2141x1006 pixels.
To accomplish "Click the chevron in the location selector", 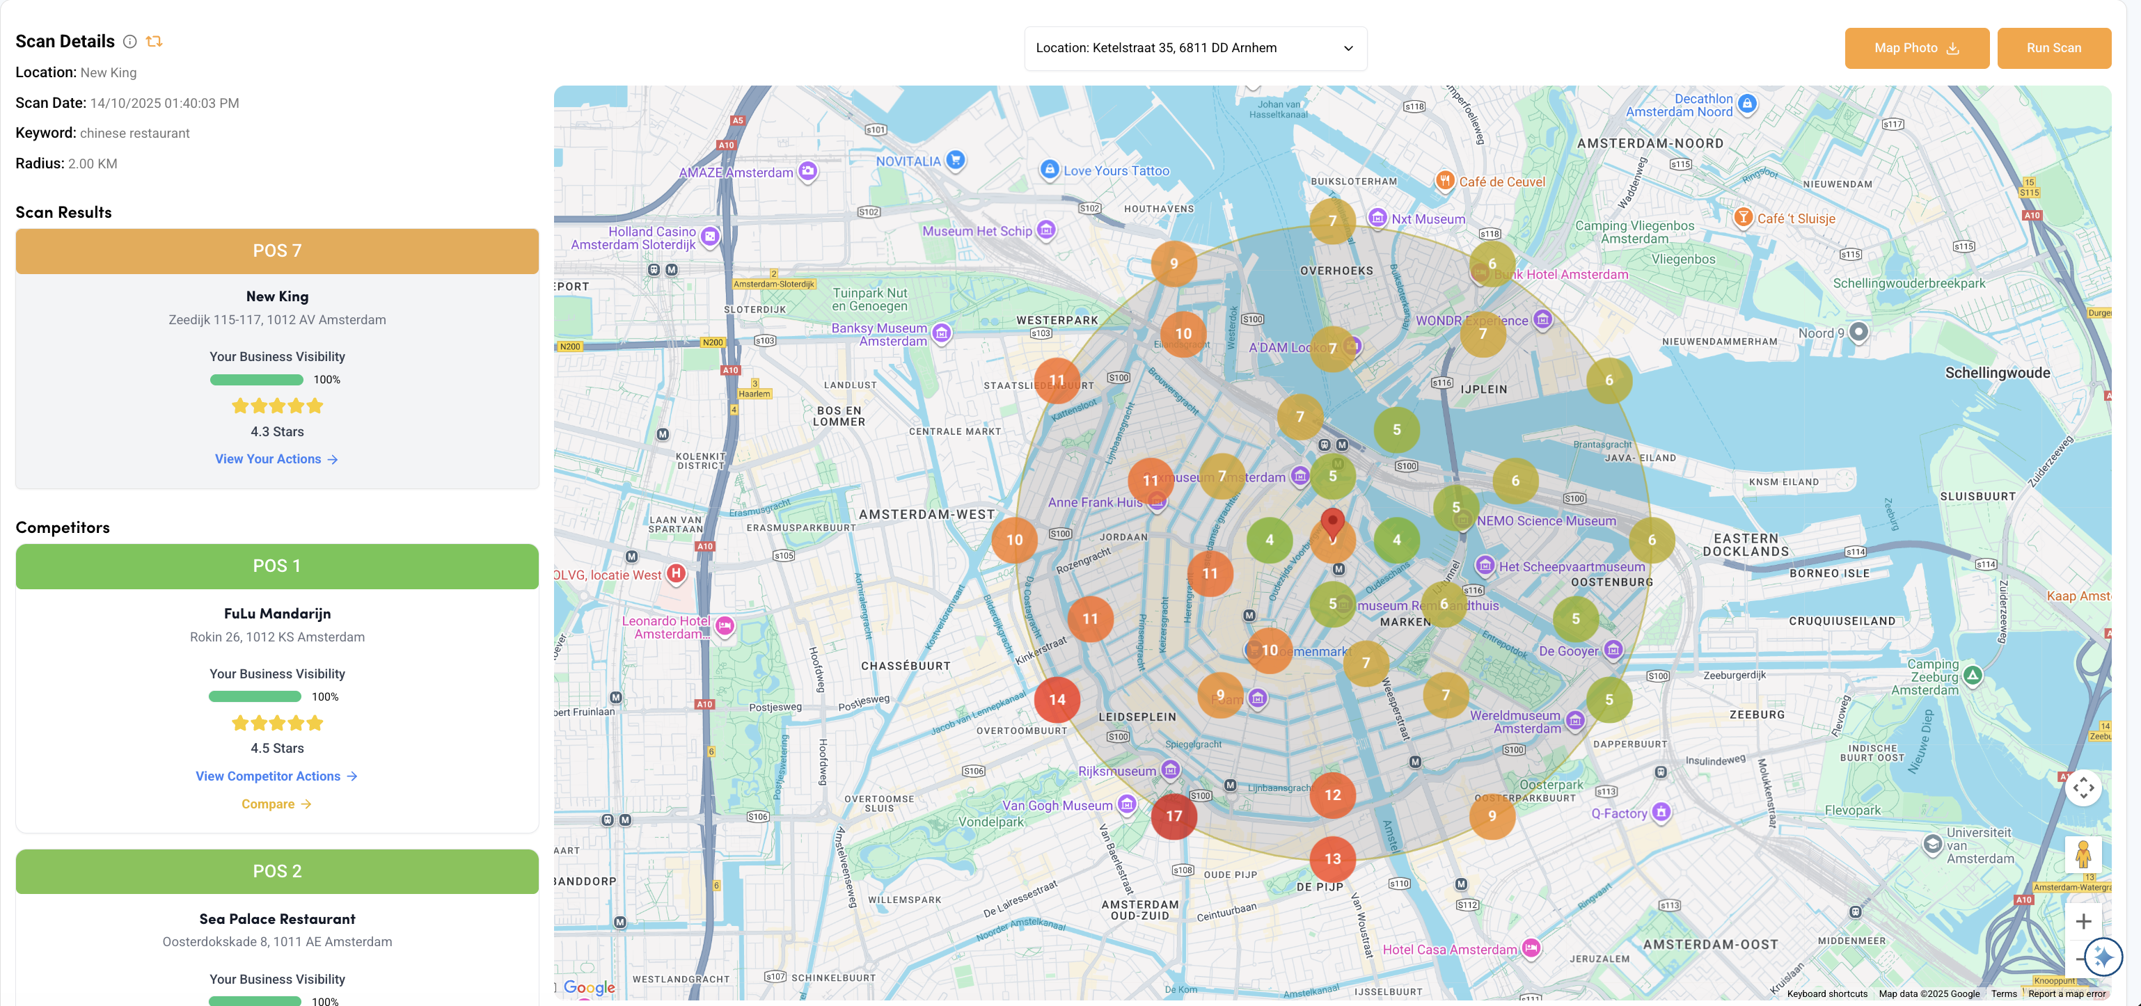I will [x=1348, y=48].
